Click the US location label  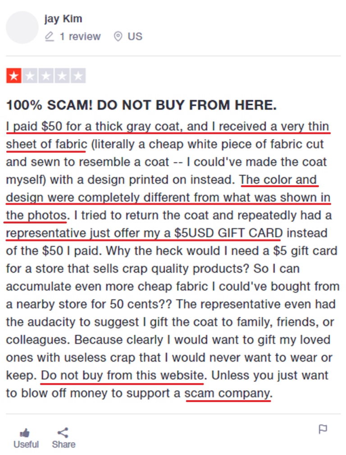click(135, 36)
